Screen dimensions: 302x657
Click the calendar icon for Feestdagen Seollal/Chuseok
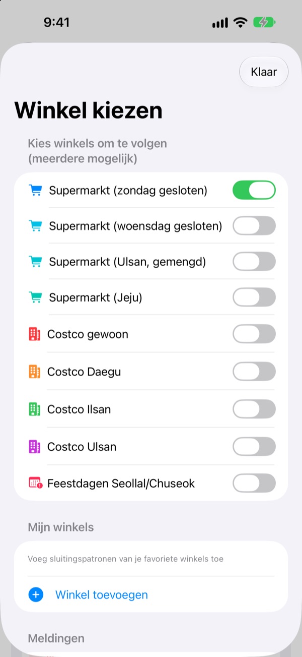(35, 483)
